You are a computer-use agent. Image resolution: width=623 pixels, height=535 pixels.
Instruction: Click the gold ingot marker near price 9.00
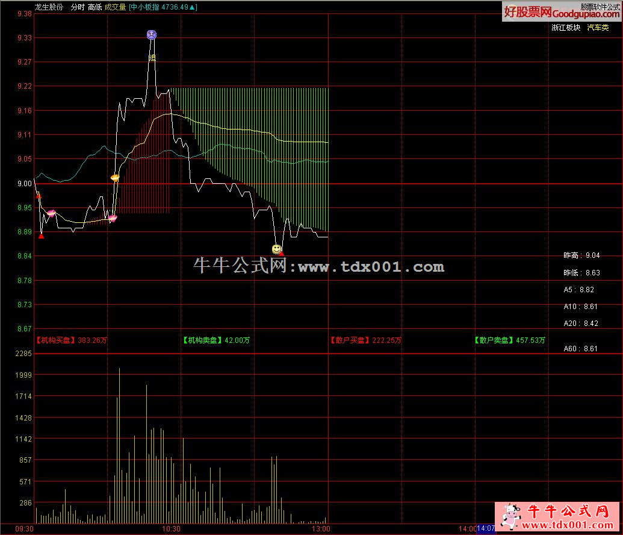tap(115, 177)
